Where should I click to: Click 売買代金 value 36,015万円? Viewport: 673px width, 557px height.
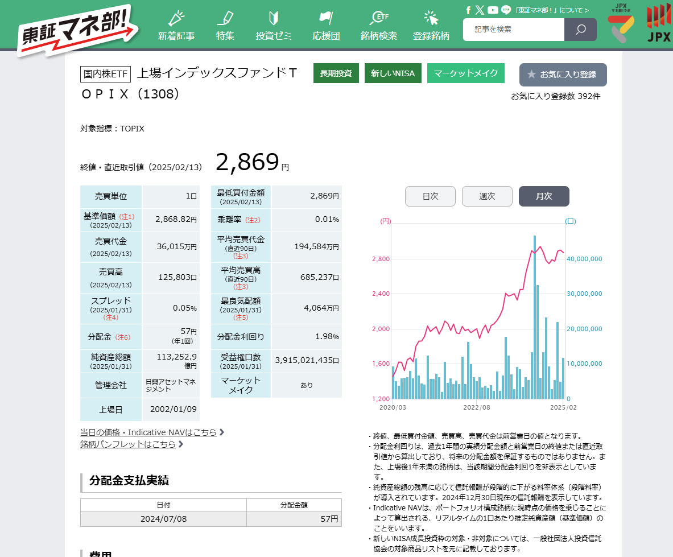[x=177, y=247]
